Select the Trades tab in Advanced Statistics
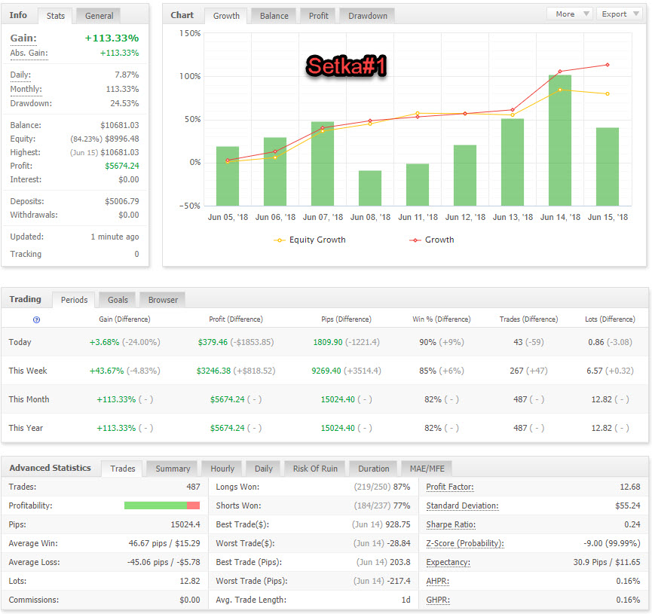The width and height of the screenshot is (652, 614). pos(123,469)
